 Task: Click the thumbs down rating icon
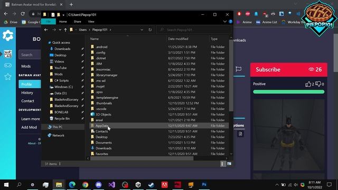click(318, 84)
